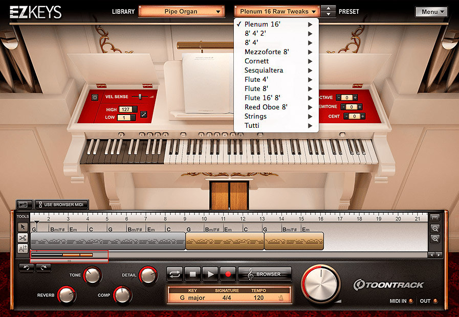459x317 pixels.
Task: Click the Bm/F# chord at bar 2
Action: click(57, 230)
